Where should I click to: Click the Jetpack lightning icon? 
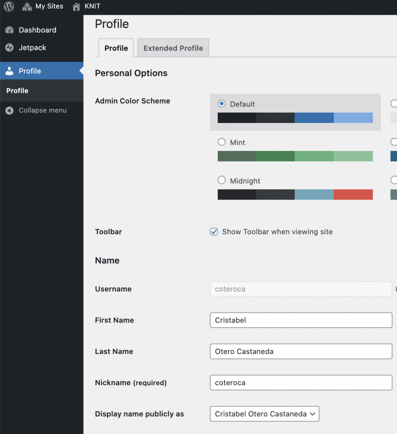point(9,47)
